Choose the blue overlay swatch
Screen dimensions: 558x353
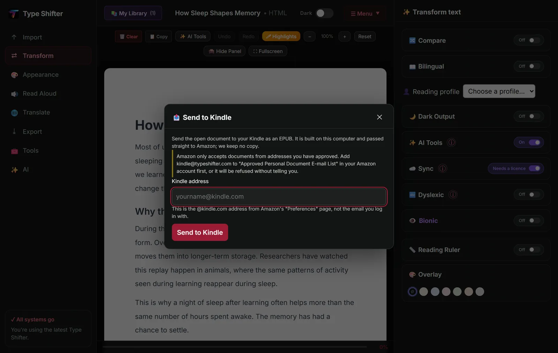pyautogui.click(x=435, y=292)
